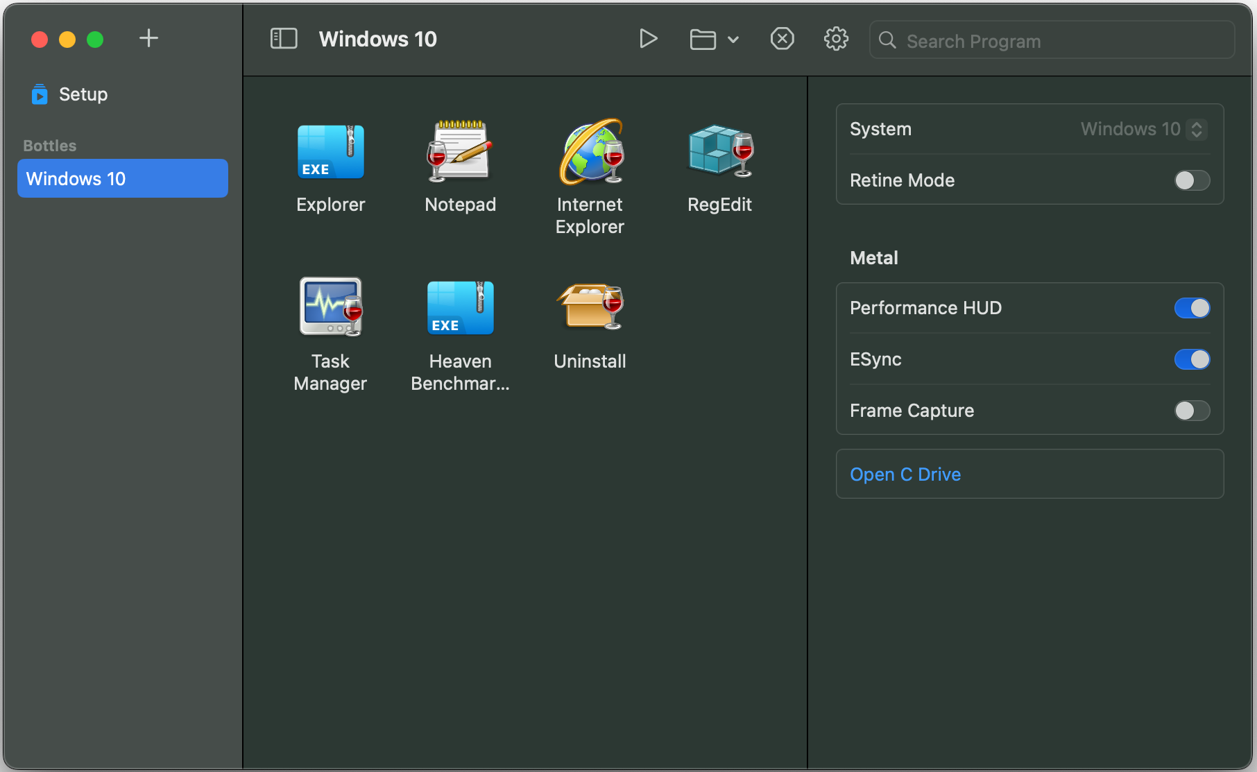Click the Performance HUD label
The height and width of the screenshot is (772, 1257).
[925, 308]
